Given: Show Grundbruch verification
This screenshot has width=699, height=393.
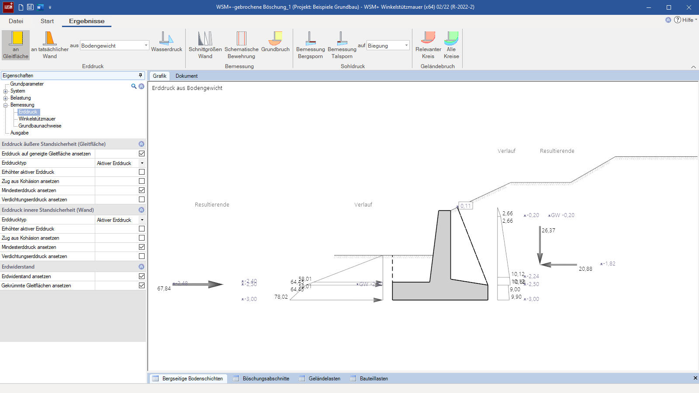Looking at the screenshot, I should click(275, 42).
